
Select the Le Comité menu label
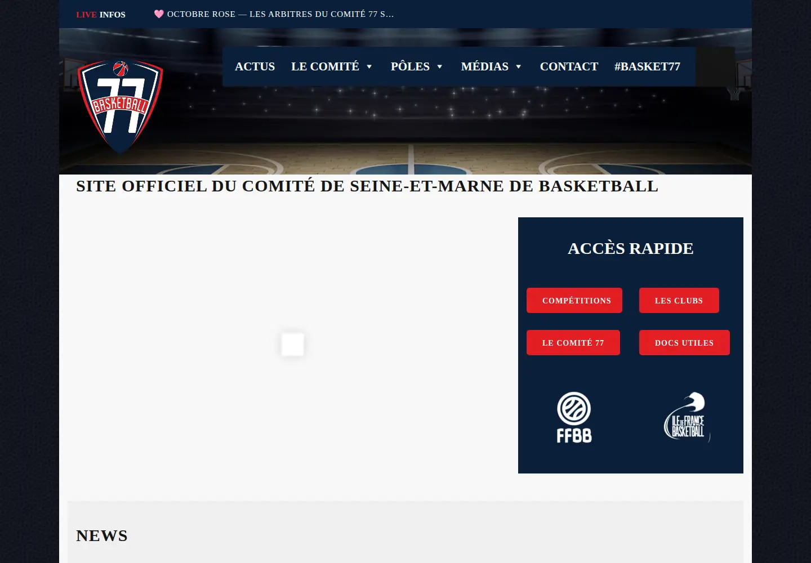pos(325,66)
